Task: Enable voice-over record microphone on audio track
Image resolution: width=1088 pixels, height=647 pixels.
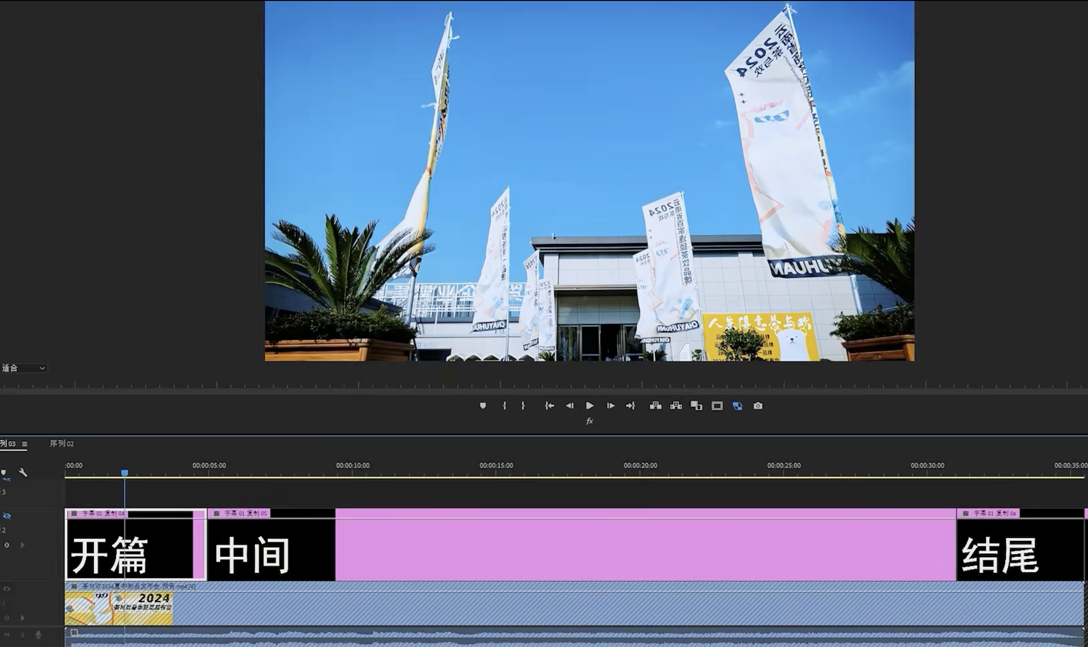Action: pyautogui.click(x=38, y=634)
